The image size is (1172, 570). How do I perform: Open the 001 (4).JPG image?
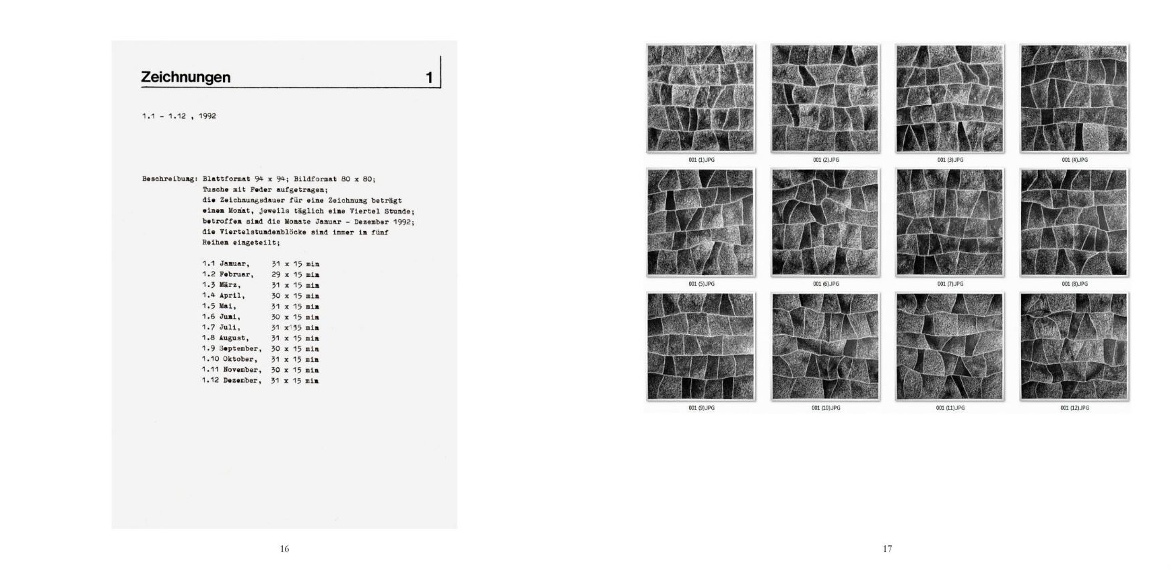coord(1074,98)
